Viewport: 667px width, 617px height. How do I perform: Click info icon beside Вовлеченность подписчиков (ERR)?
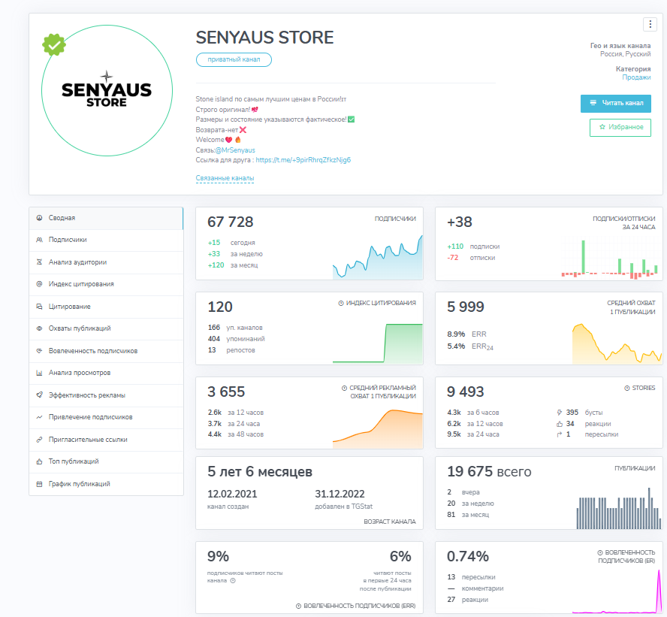pos(299,606)
